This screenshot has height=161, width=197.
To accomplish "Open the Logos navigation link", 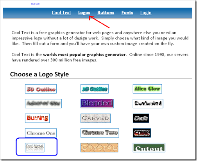I will click(84, 13).
